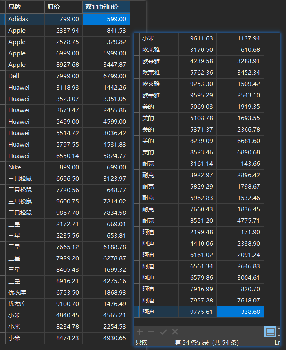Select the 1699.32 discount cell
This screenshot has width=286, height=350.
(106, 269)
